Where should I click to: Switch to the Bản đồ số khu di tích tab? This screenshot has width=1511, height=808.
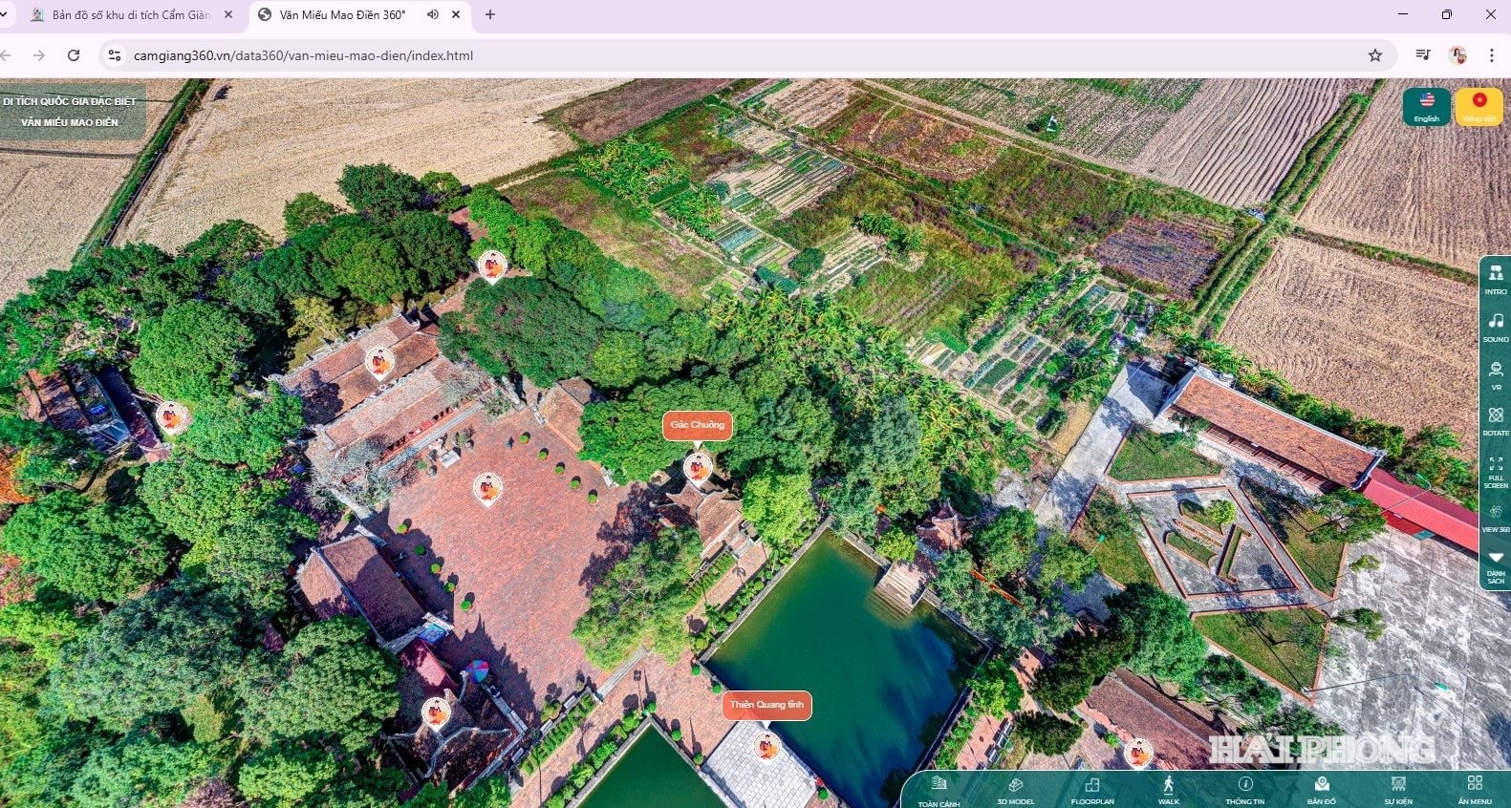click(x=130, y=15)
